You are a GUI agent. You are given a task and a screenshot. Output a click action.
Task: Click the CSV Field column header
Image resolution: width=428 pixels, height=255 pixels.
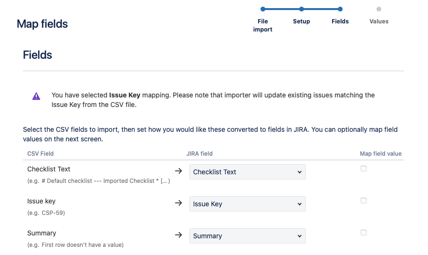point(41,154)
